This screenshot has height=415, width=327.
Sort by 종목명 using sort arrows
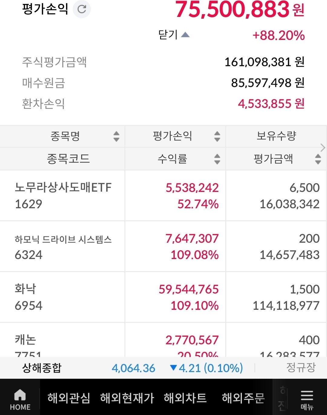(116, 136)
